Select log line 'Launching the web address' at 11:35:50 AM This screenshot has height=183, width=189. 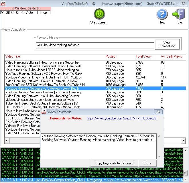click(x=92, y=169)
